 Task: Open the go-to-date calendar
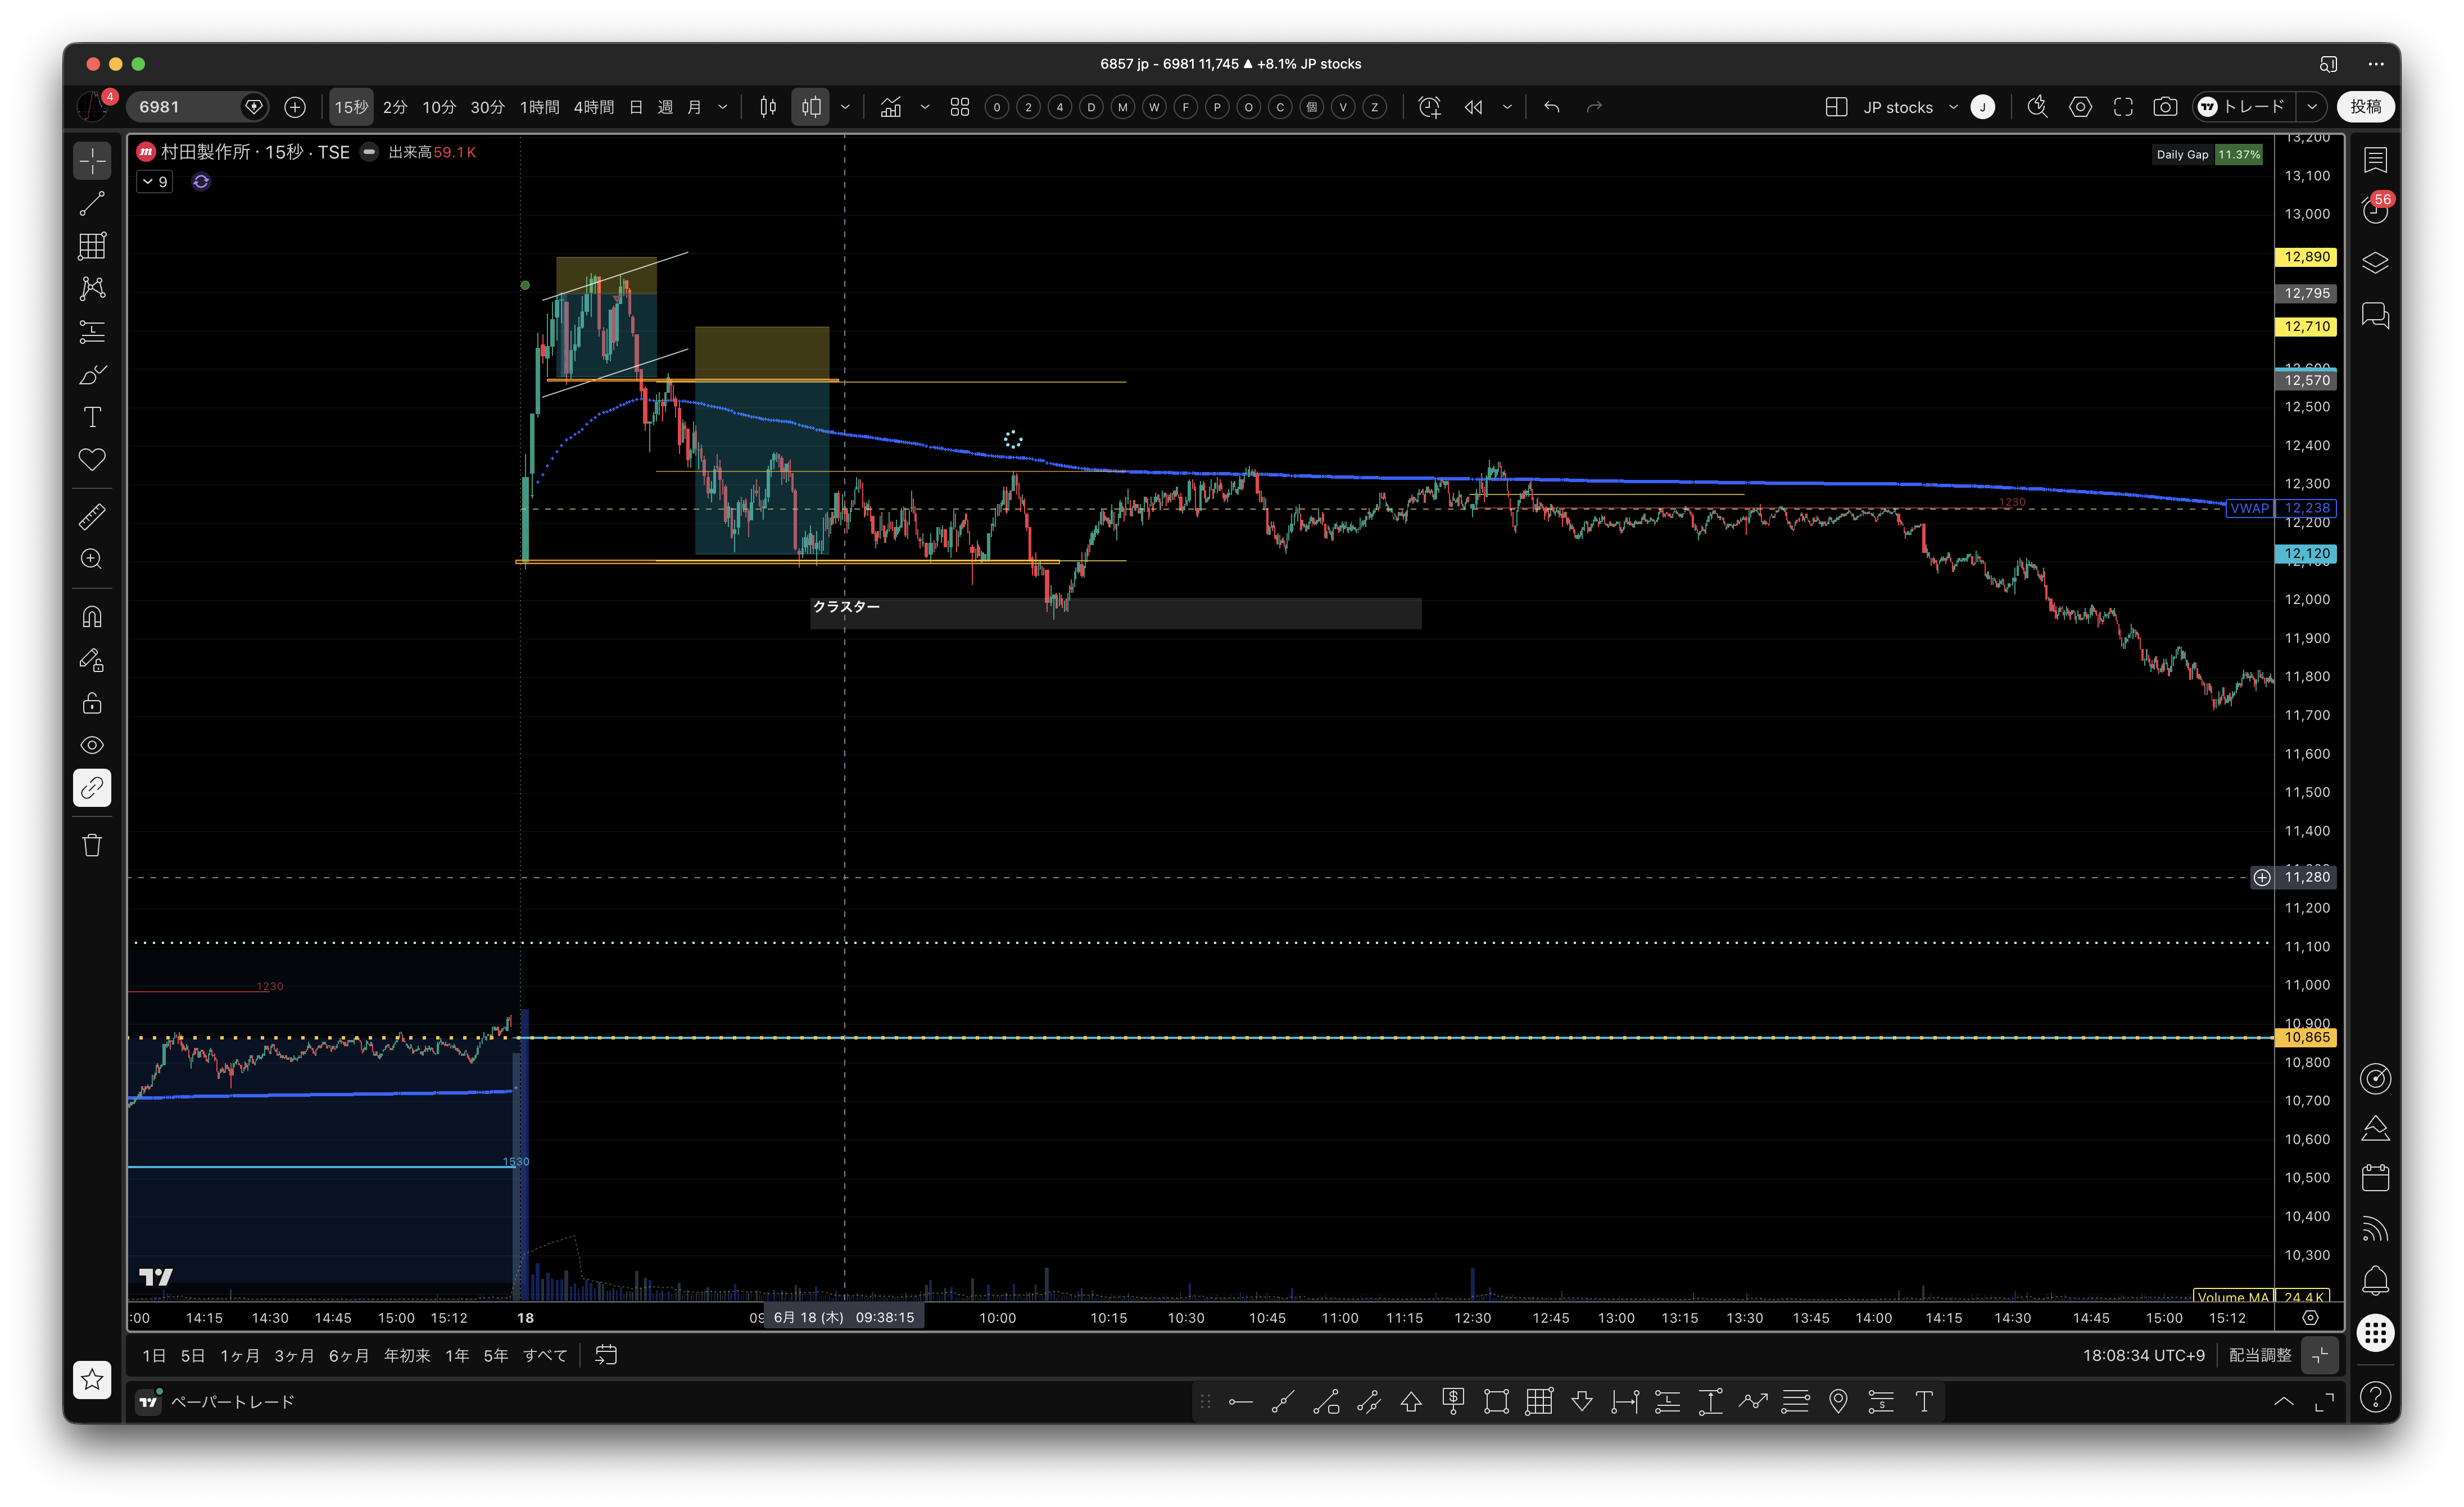tap(606, 1356)
